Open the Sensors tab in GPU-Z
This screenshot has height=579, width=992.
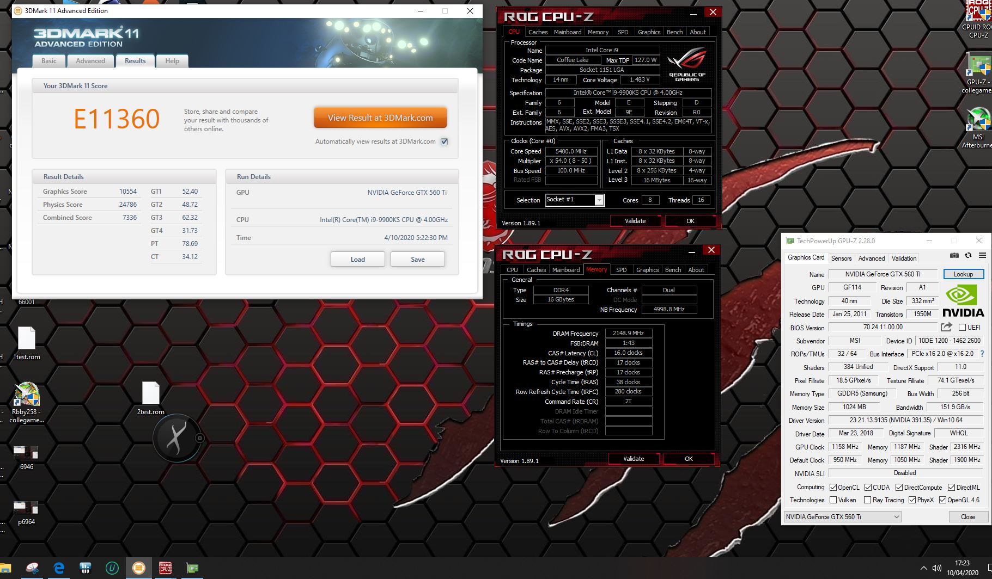pos(841,258)
